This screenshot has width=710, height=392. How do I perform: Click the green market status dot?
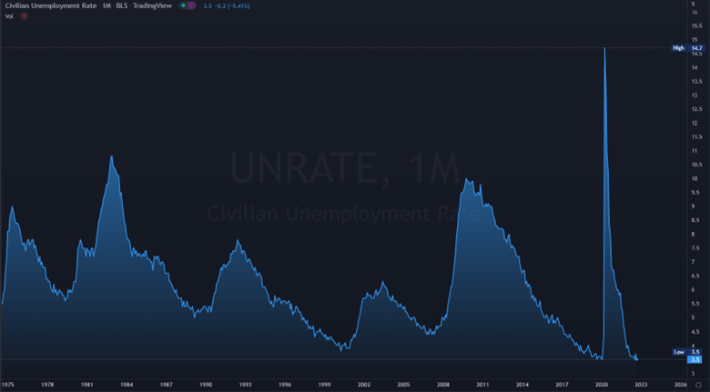pos(183,5)
